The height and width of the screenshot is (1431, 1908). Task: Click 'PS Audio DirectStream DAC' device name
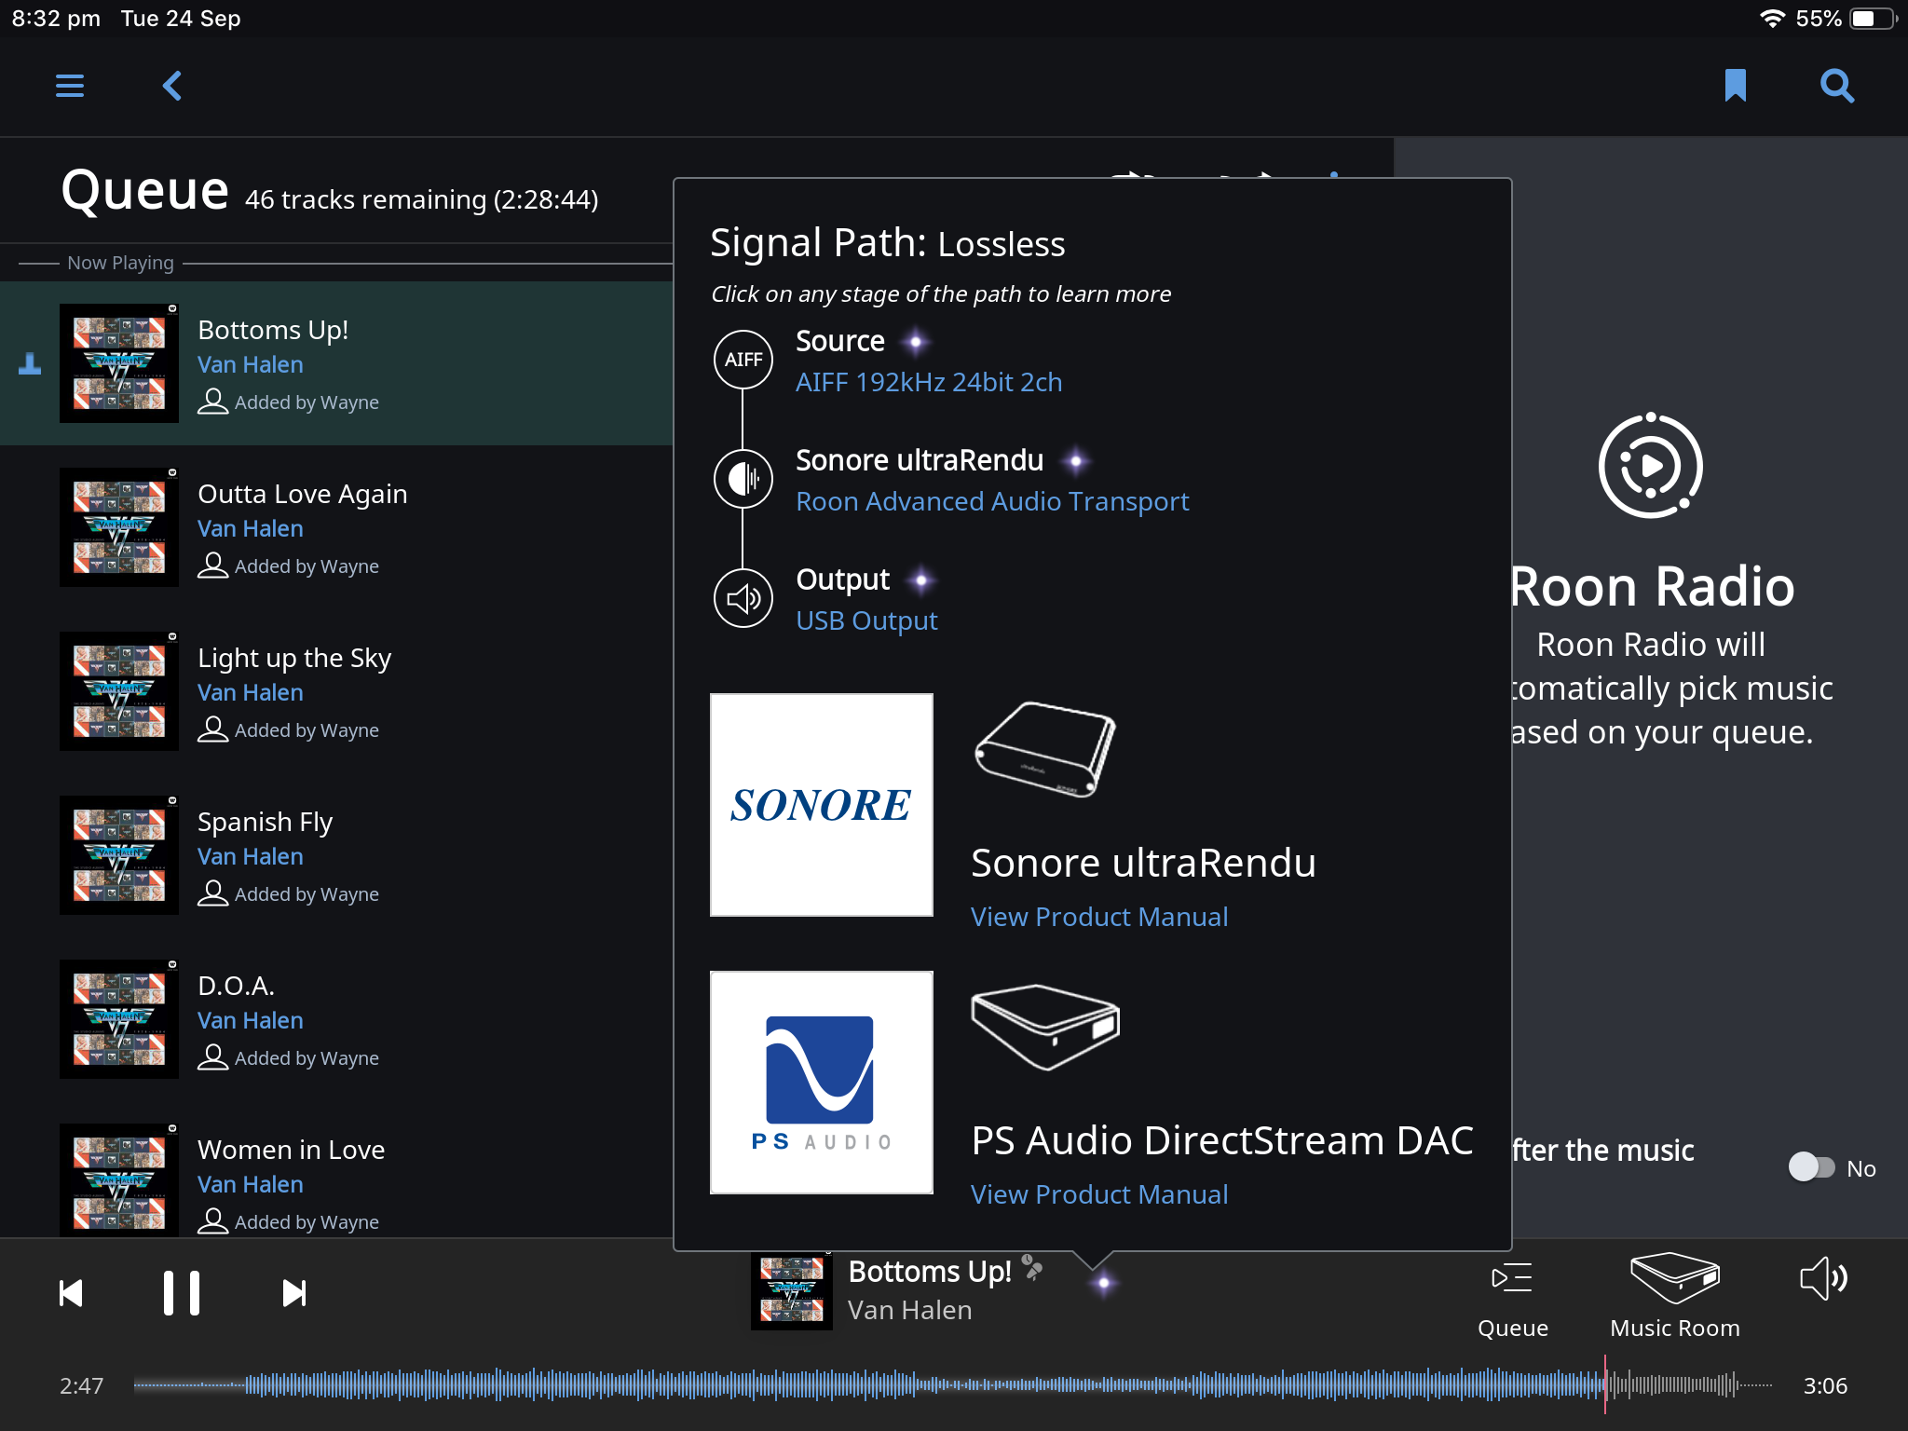point(1222,1140)
